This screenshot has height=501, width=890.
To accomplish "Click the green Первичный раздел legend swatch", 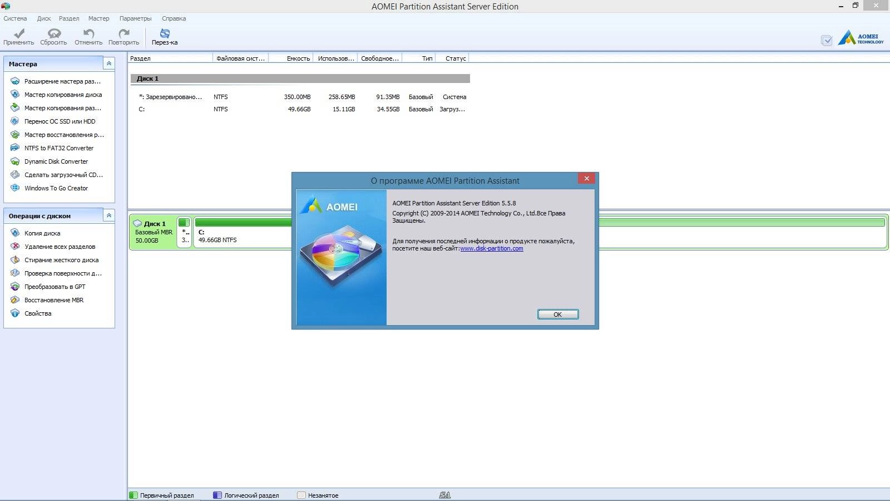I will (133, 495).
